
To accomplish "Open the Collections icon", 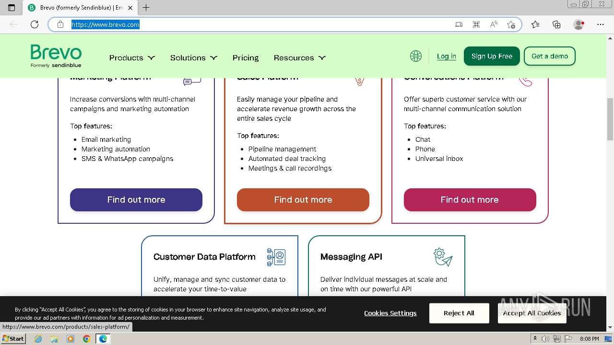I will pos(556,24).
